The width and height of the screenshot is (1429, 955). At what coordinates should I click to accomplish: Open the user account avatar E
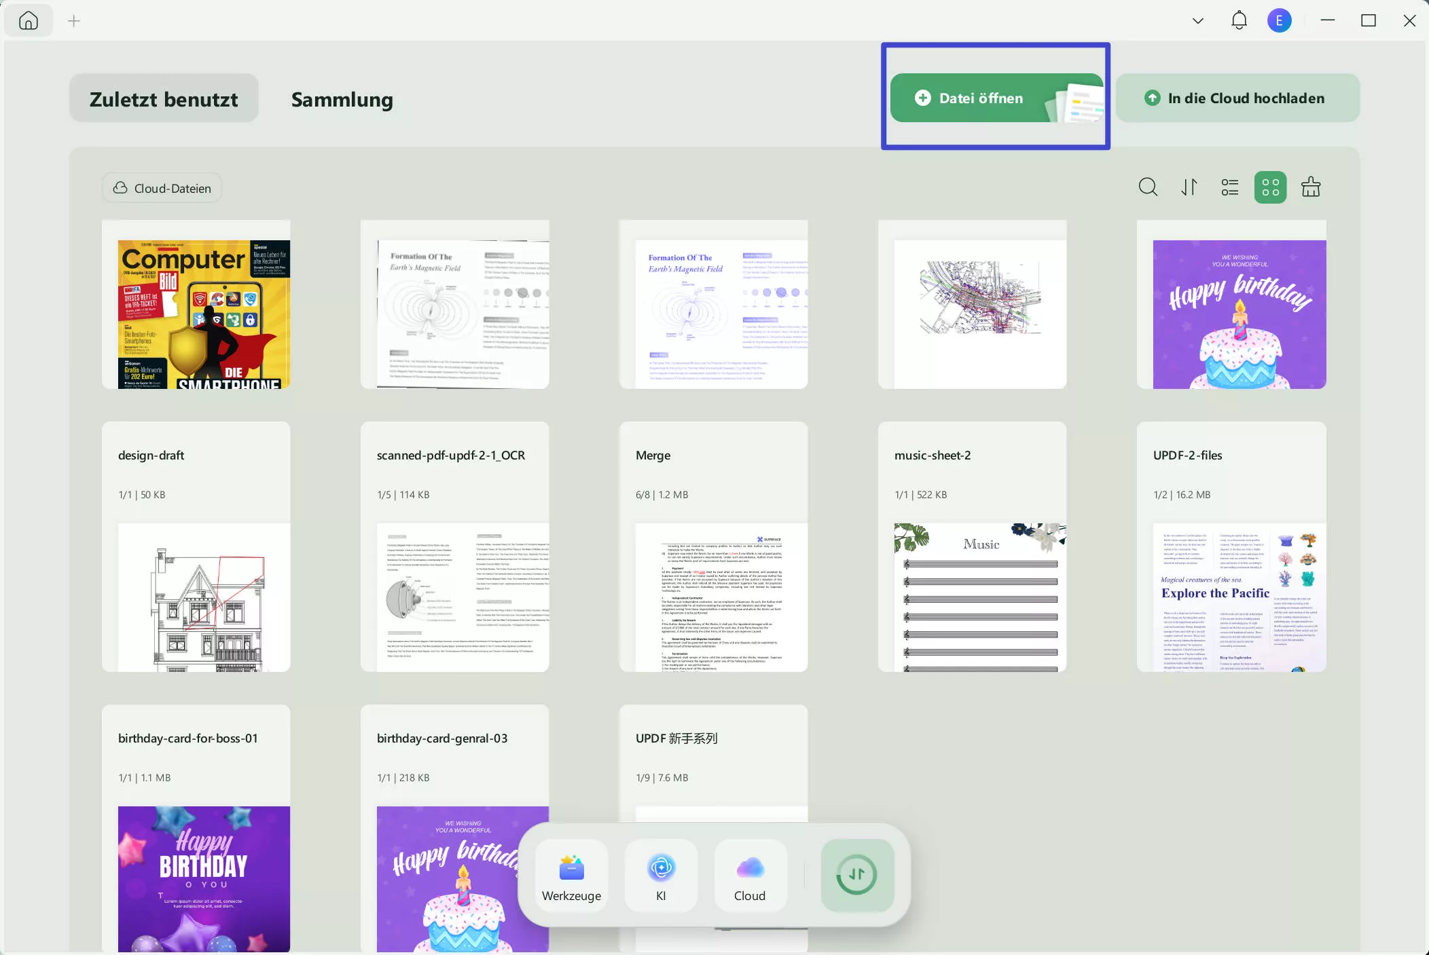tap(1279, 20)
